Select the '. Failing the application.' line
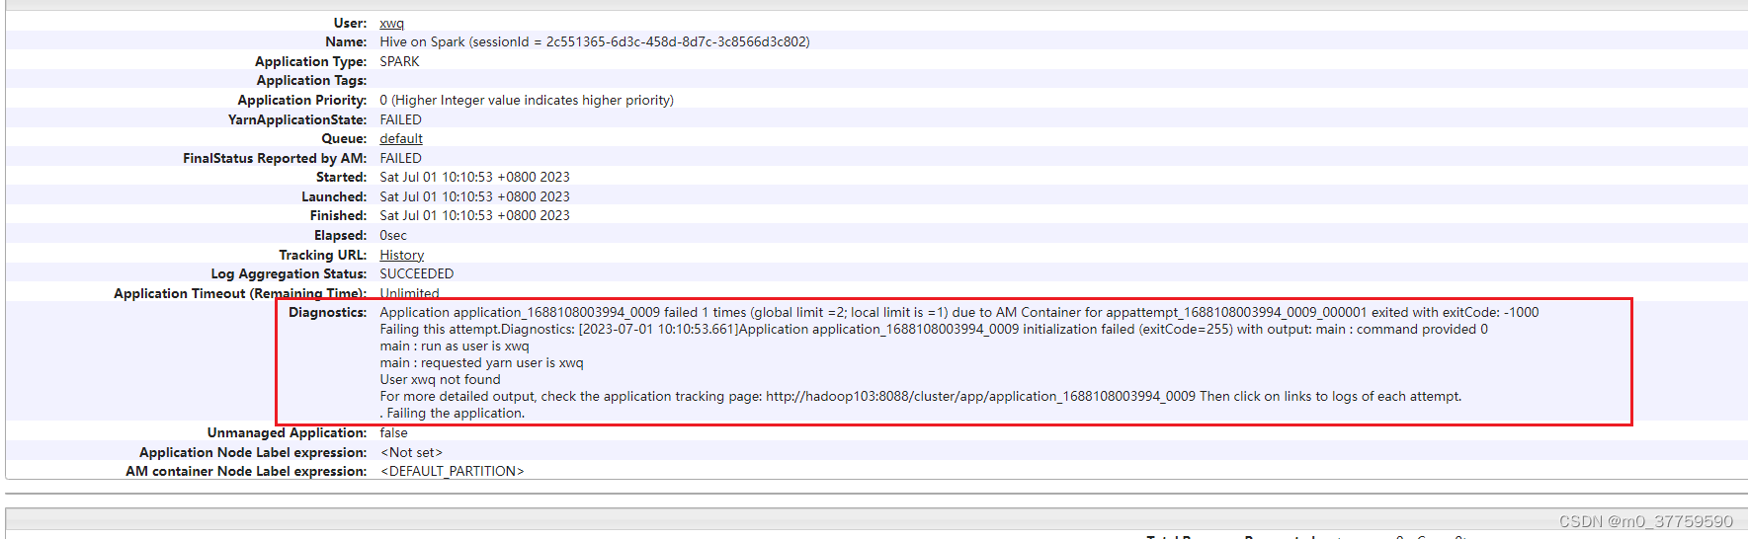The width and height of the screenshot is (1748, 539). (x=453, y=414)
